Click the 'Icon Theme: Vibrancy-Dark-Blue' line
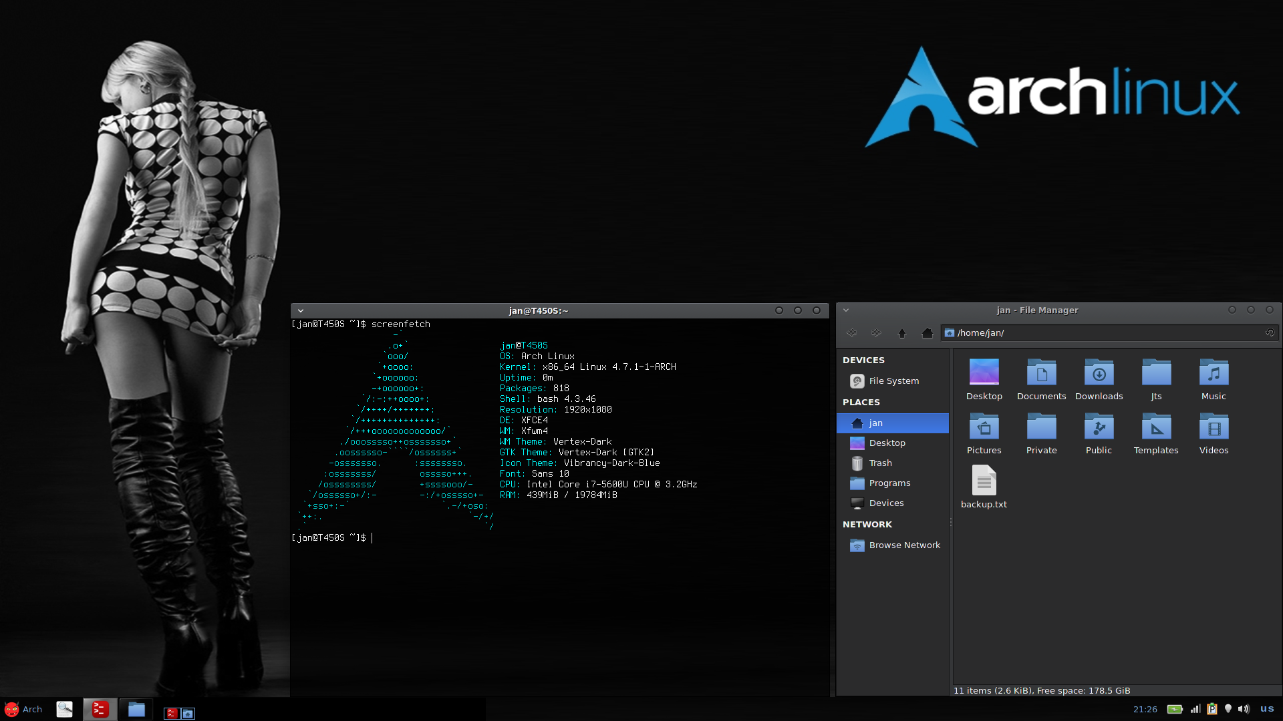The image size is (1283, 721). click(580, 463)
